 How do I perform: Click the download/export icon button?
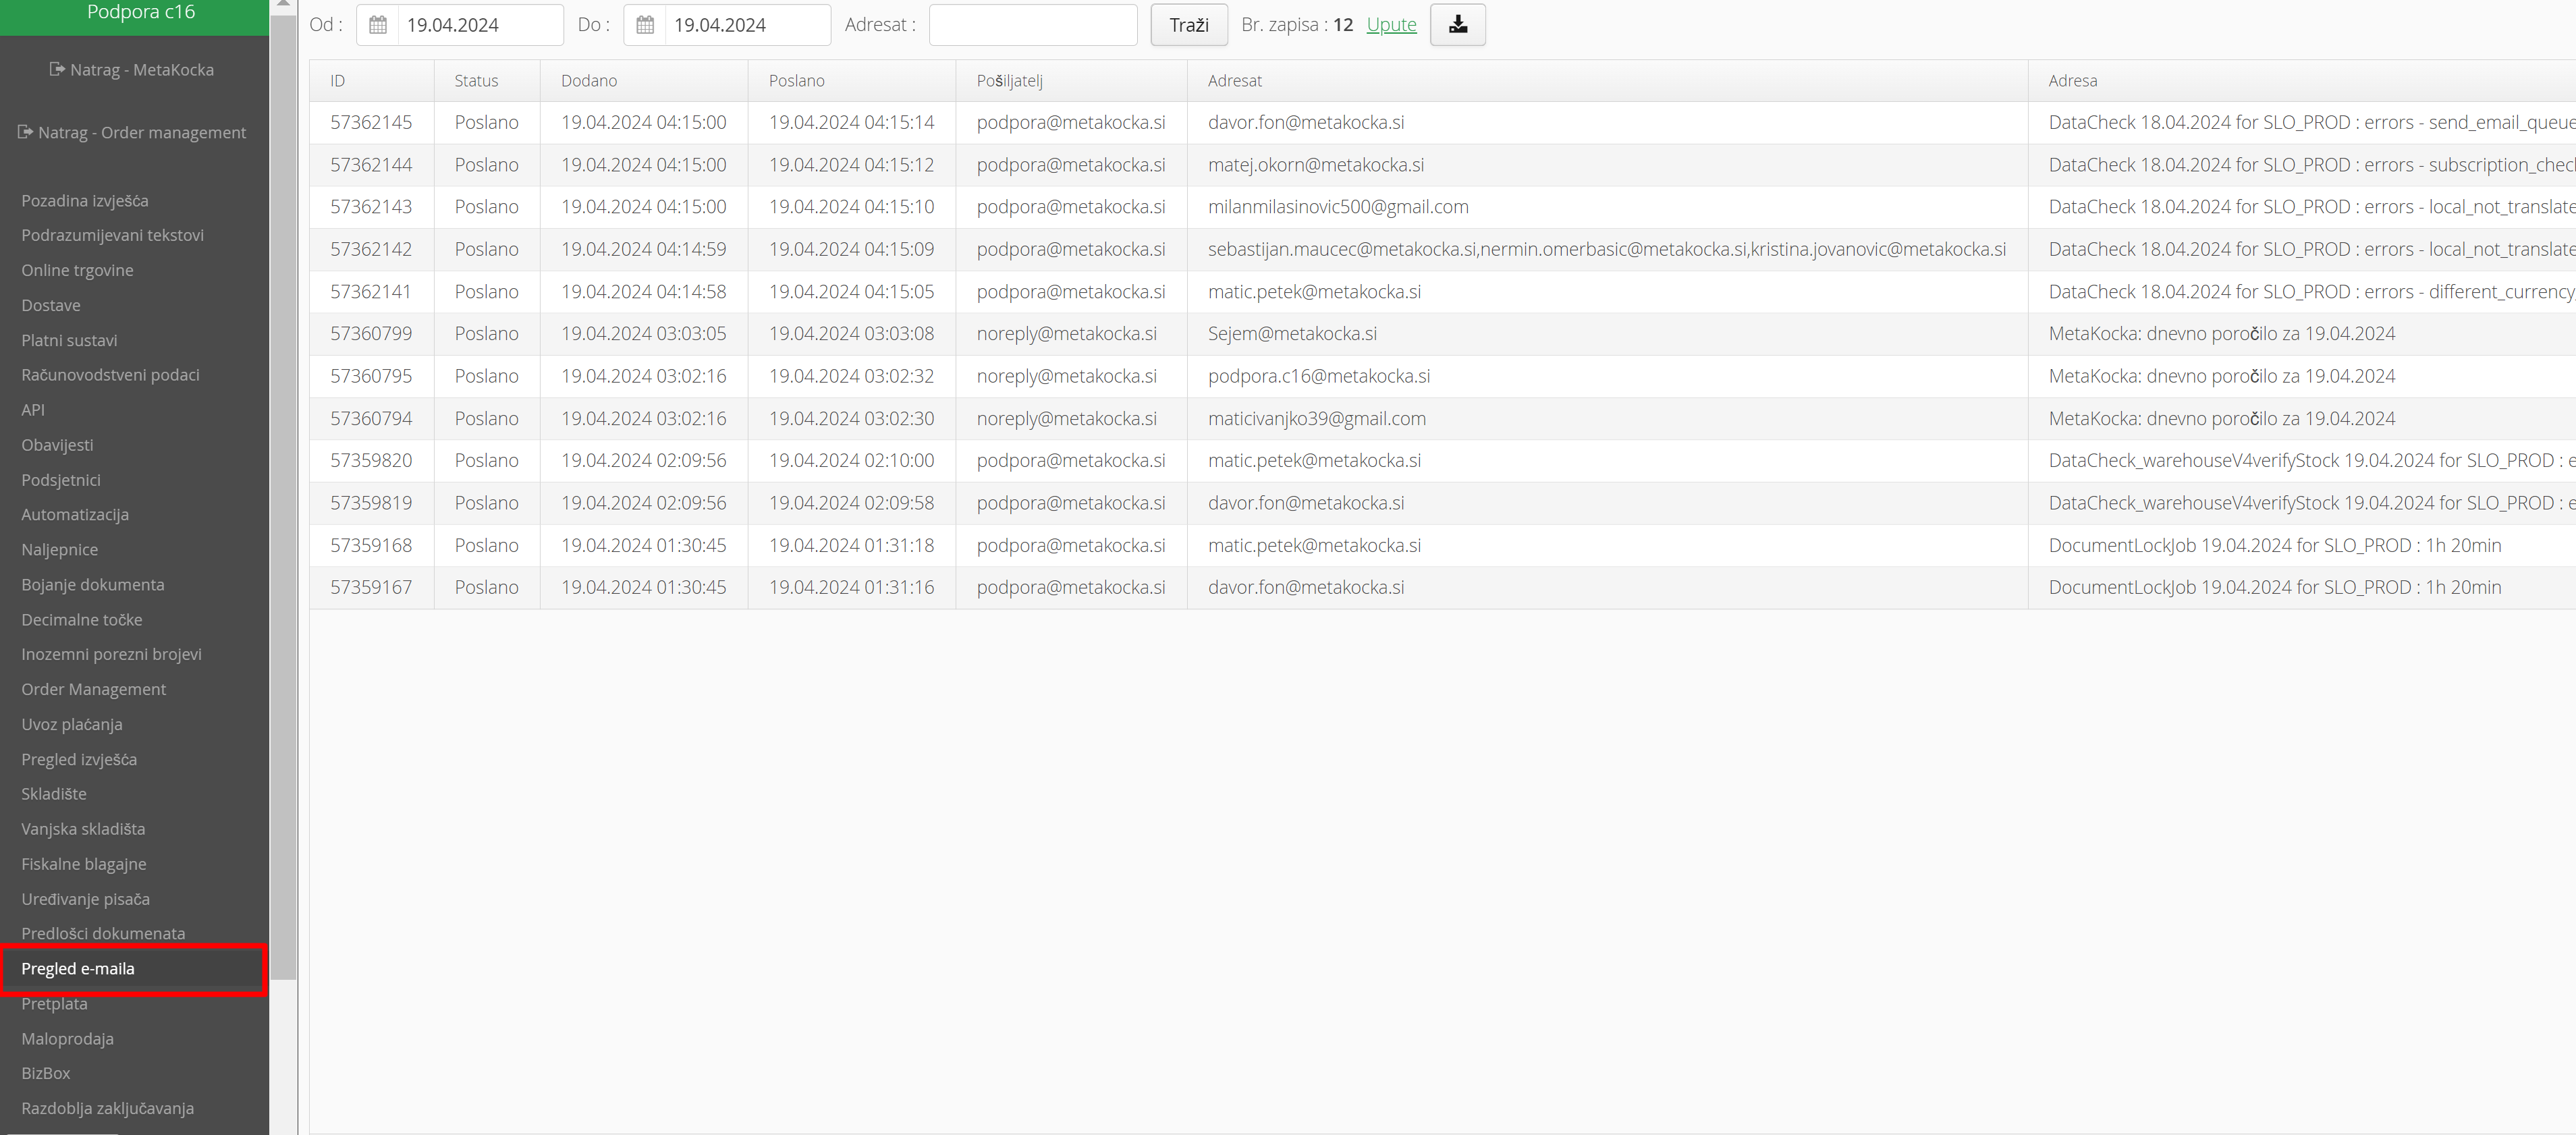click(x=1457, y=25)
